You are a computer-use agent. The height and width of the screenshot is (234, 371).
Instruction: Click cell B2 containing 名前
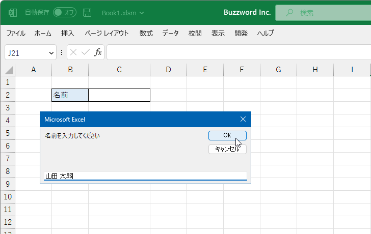click(70, 95)
